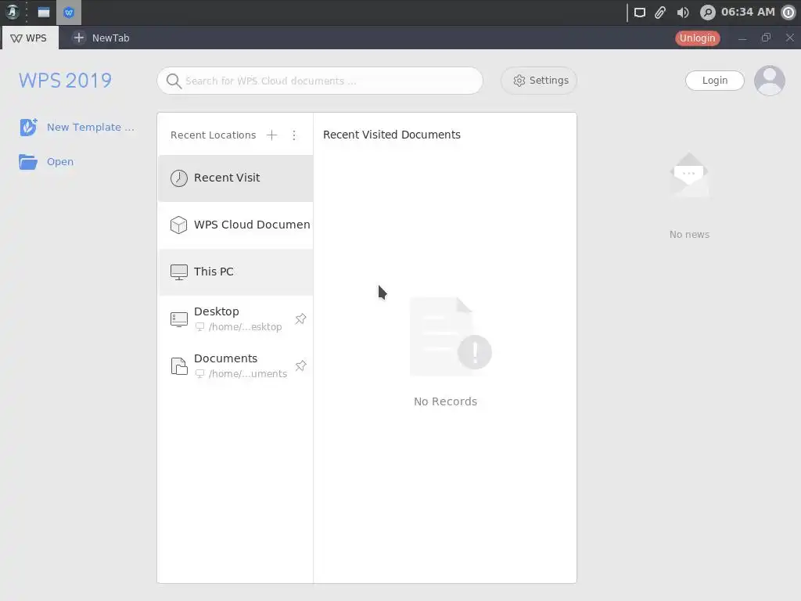Click the display icon in system tray
The height and width of the screenshot is (601, 801).
(x=640, y=13)
